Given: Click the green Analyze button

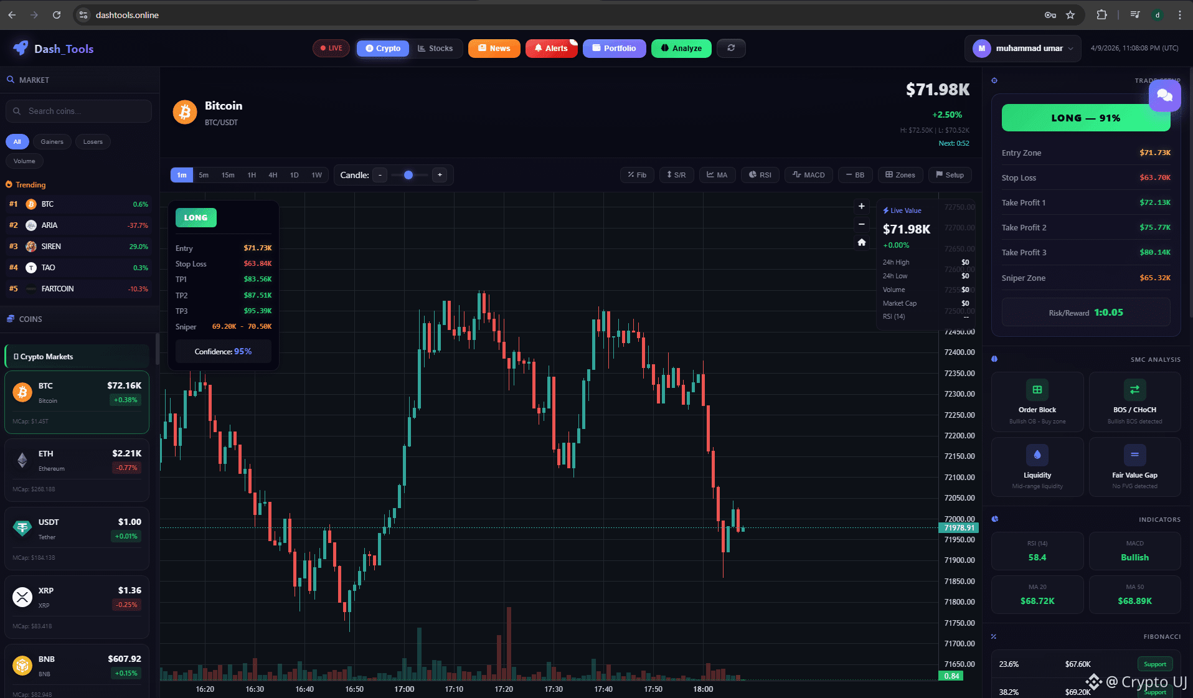Looking at the screenshot, I should (681, 48).
